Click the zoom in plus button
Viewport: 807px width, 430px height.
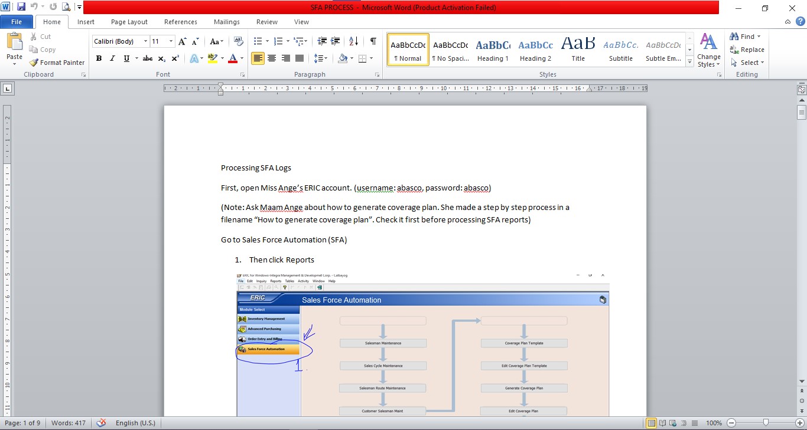coord(799,423)
